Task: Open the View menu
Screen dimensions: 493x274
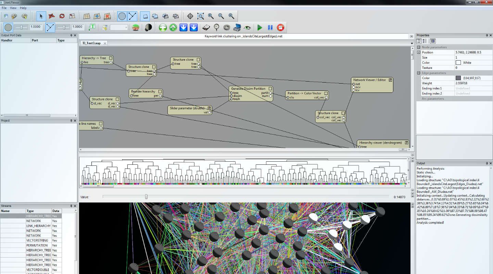Action: click(x=13, y=8)
